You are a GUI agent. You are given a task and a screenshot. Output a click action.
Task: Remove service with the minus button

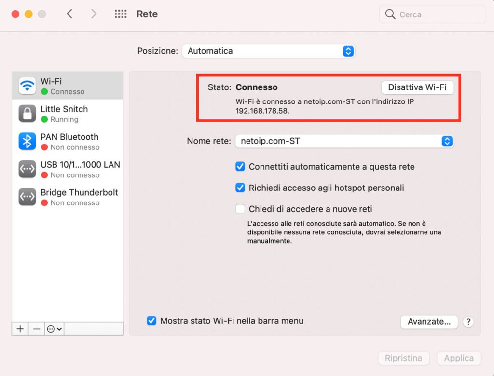click(x=37, y=329)
